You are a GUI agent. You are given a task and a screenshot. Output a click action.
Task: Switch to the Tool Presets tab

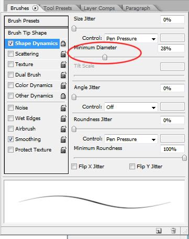[58, 8]
